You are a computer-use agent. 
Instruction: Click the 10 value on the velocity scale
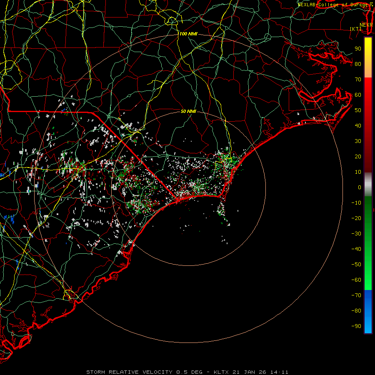point(358,172)
